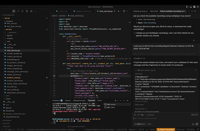Viewport: 200px width, 131px height.
Task: Open the 'New Chat' chat tab
Action: [x=154, y=11]
